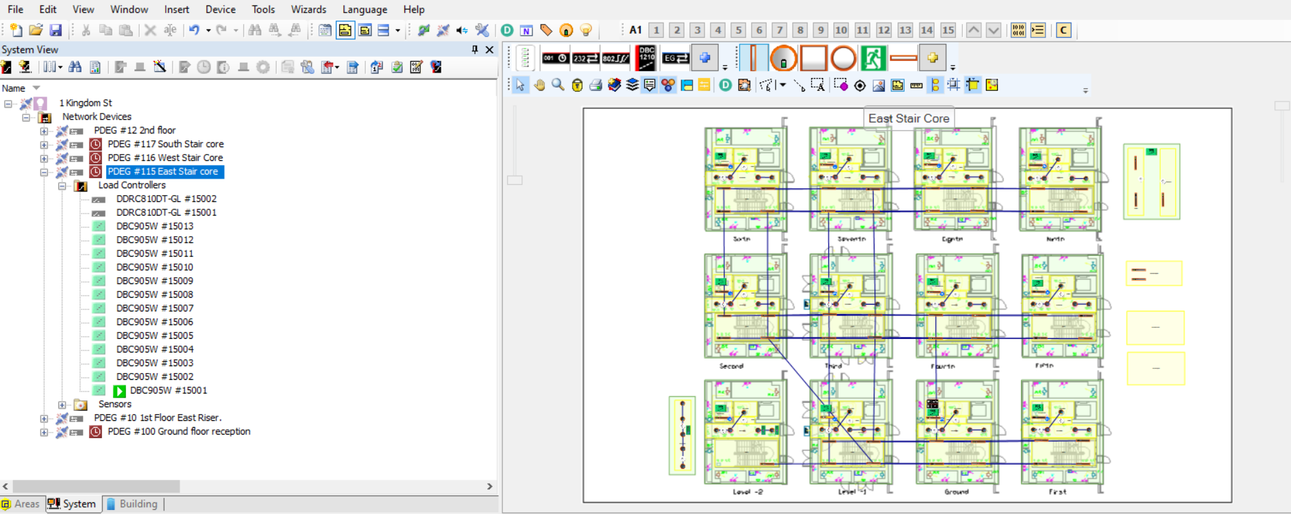The image size is (1291, 514).
Task: Click the disconnect network icon
Action: [443, 30]
